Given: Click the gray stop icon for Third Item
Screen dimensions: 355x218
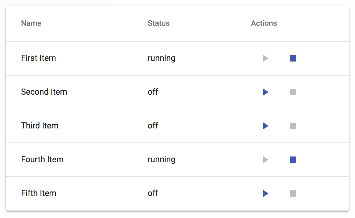Looking at the screenshot, I should tap(293, 126).
